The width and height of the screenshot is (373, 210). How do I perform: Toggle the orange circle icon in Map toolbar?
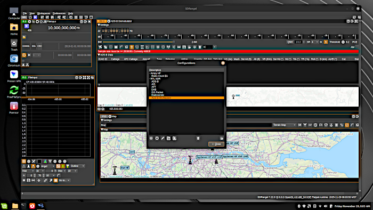(347, 125)
